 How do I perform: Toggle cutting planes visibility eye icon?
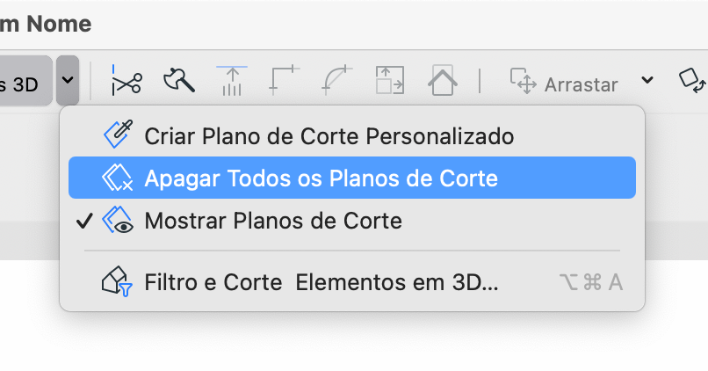click(118, 220)
